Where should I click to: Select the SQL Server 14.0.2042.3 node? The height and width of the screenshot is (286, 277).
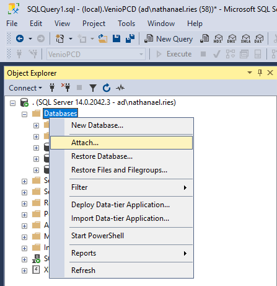(104, 102)
